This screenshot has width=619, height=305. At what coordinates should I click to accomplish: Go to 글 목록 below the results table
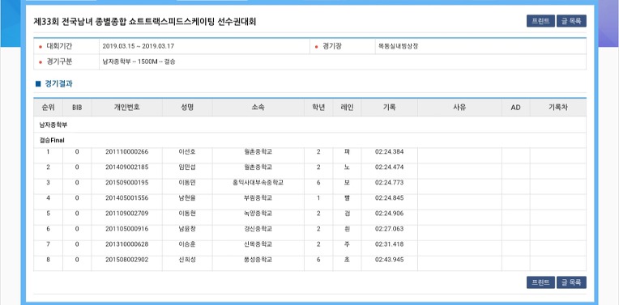pyautogui.click(x=571, y=282)
